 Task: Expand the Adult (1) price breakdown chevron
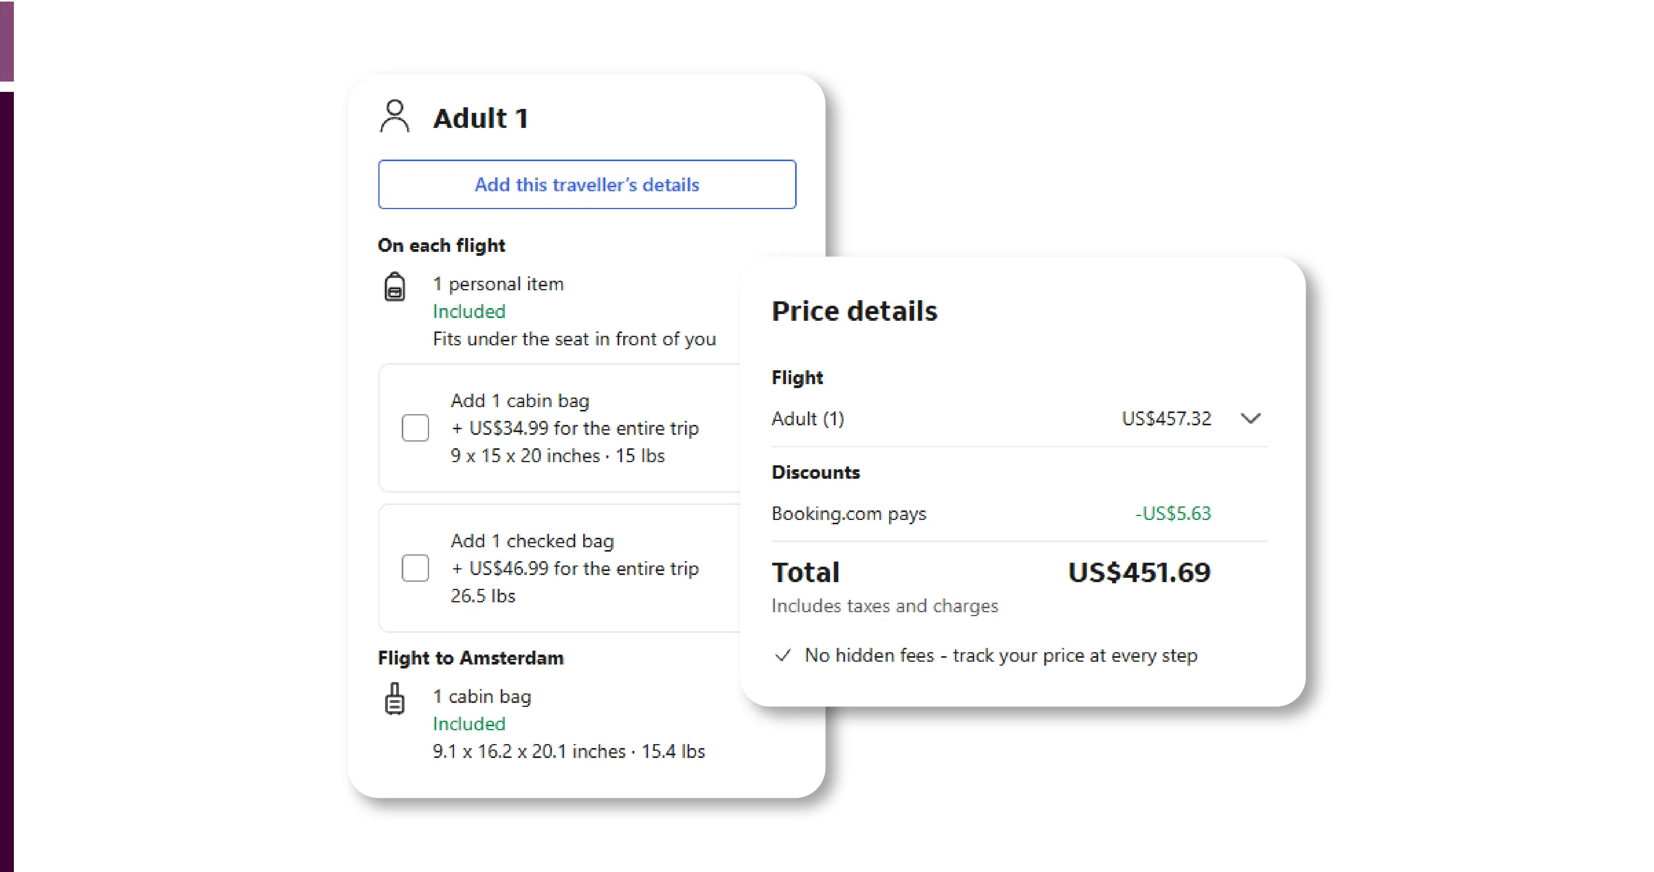[1250, 418]
